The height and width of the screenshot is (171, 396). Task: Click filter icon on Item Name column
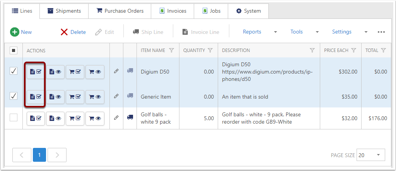(172, 50)
